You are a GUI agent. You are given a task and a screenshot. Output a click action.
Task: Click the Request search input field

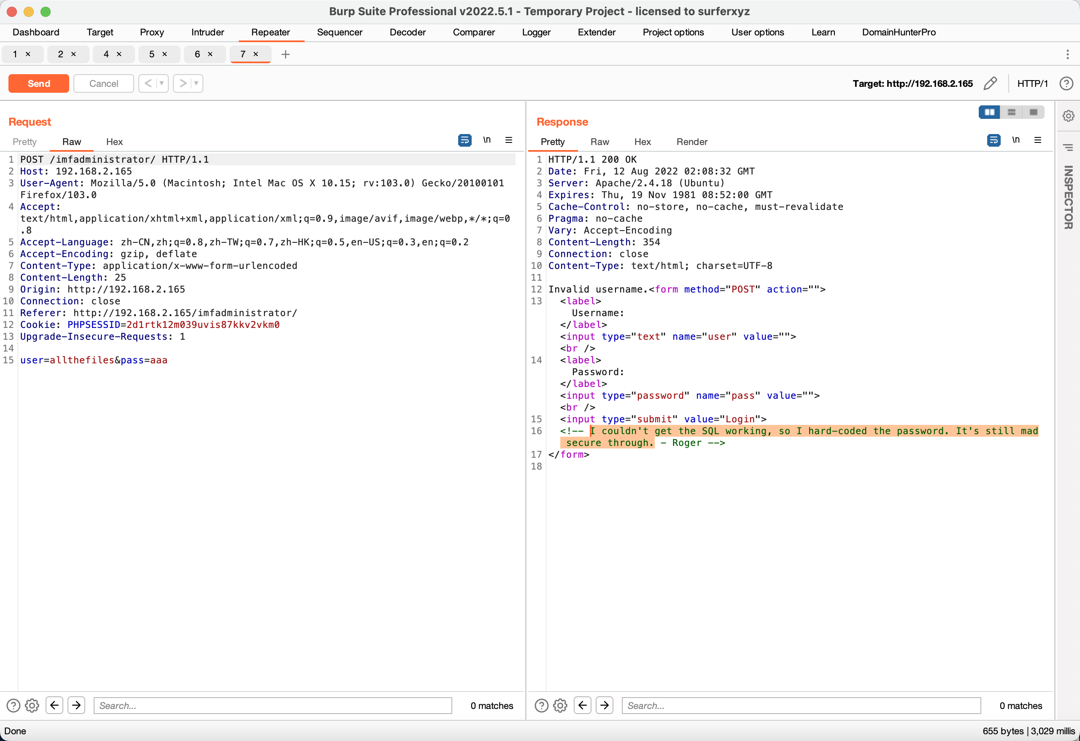[x=273, y=706]
